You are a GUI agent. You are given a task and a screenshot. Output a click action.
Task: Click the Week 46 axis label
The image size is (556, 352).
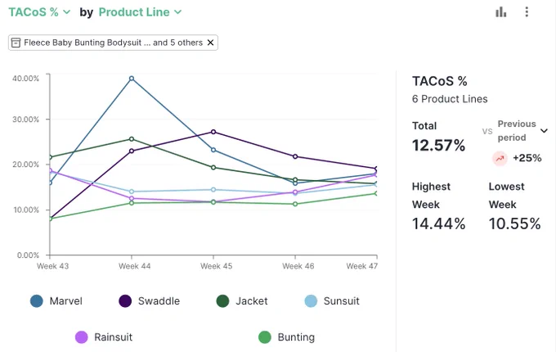298,266
